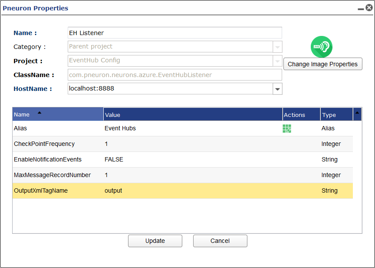
Task: Click the Pneuron Properties title text
Action: point(36,8)
